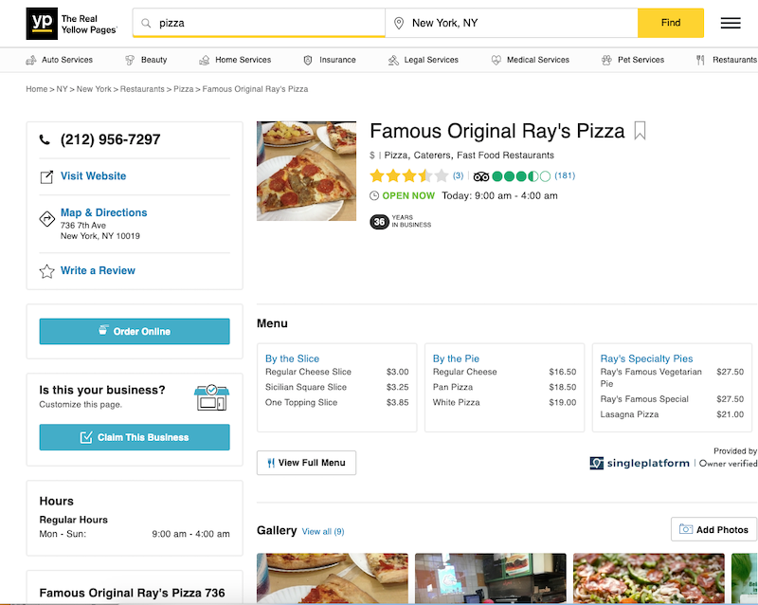Click the Find search button
The height and width of the screenshot is (605, 758).
(x=671, y=23)
